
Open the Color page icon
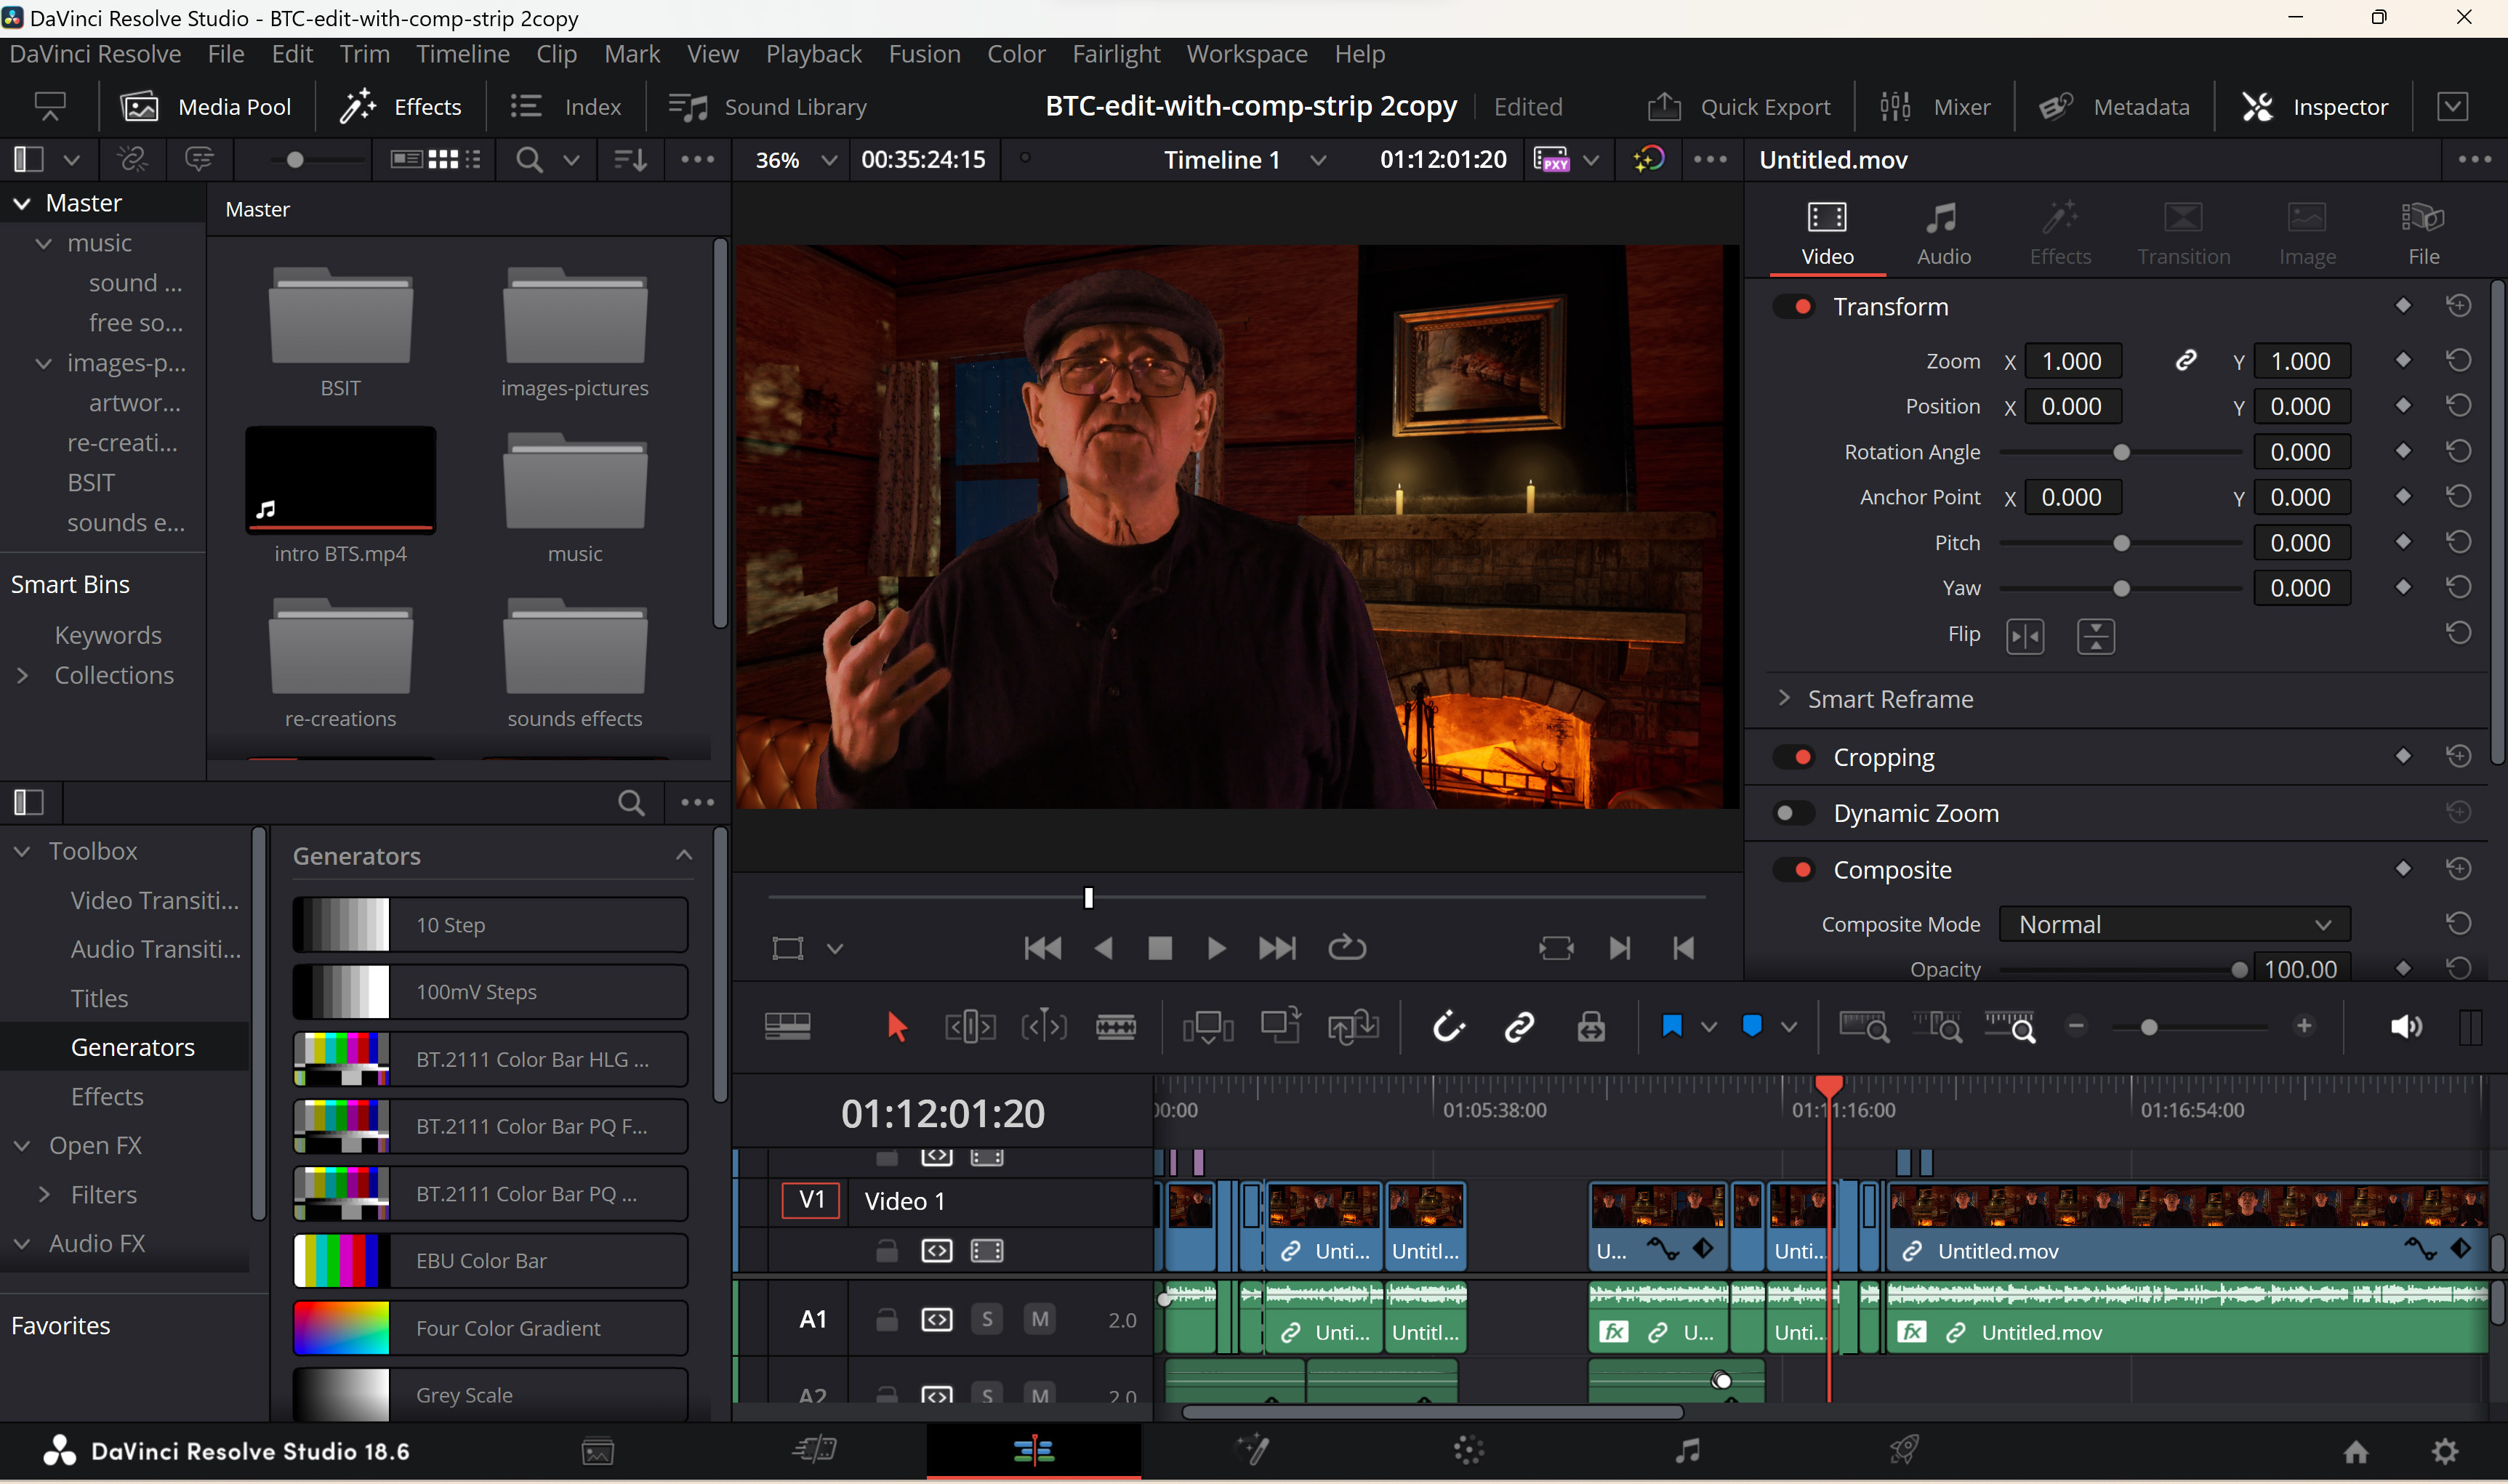pyautogui.click(x=1469, y=1451)
